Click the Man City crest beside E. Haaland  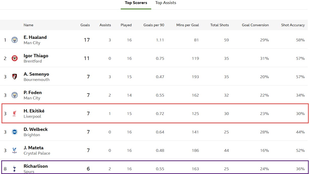[x=15, y=40]
